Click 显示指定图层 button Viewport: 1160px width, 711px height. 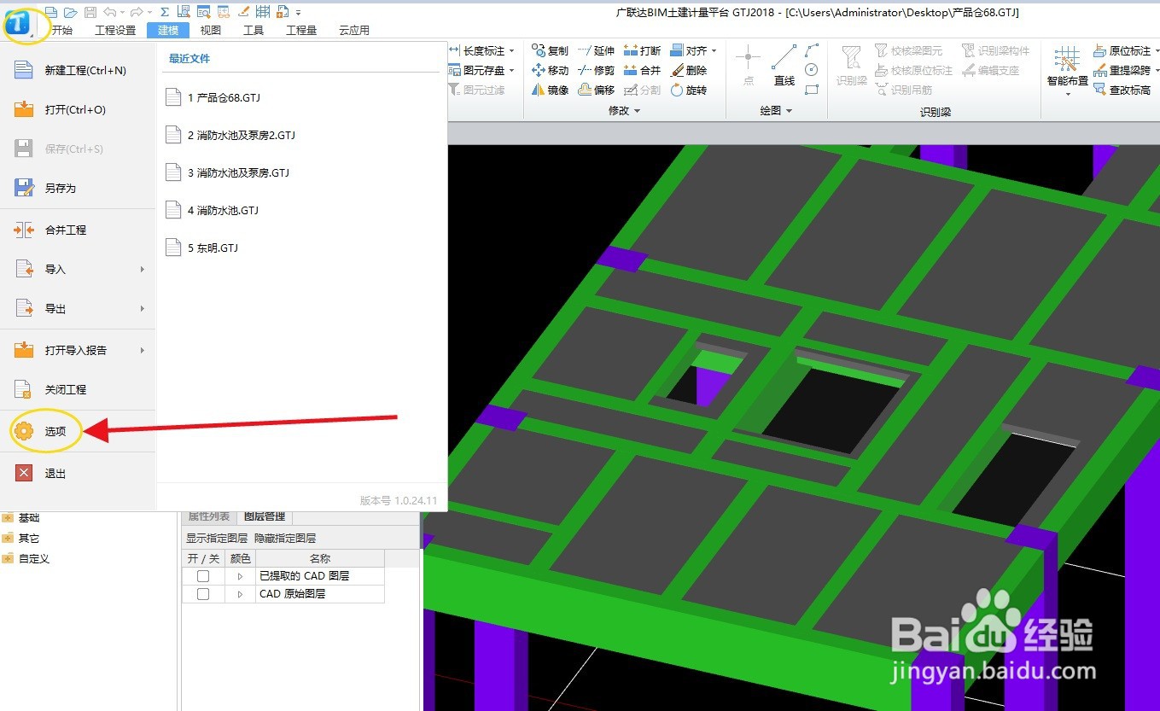pos(217,538)
